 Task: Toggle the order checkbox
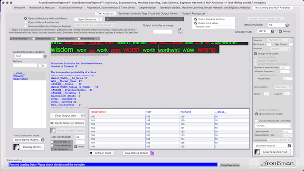(x=76, y=147)
